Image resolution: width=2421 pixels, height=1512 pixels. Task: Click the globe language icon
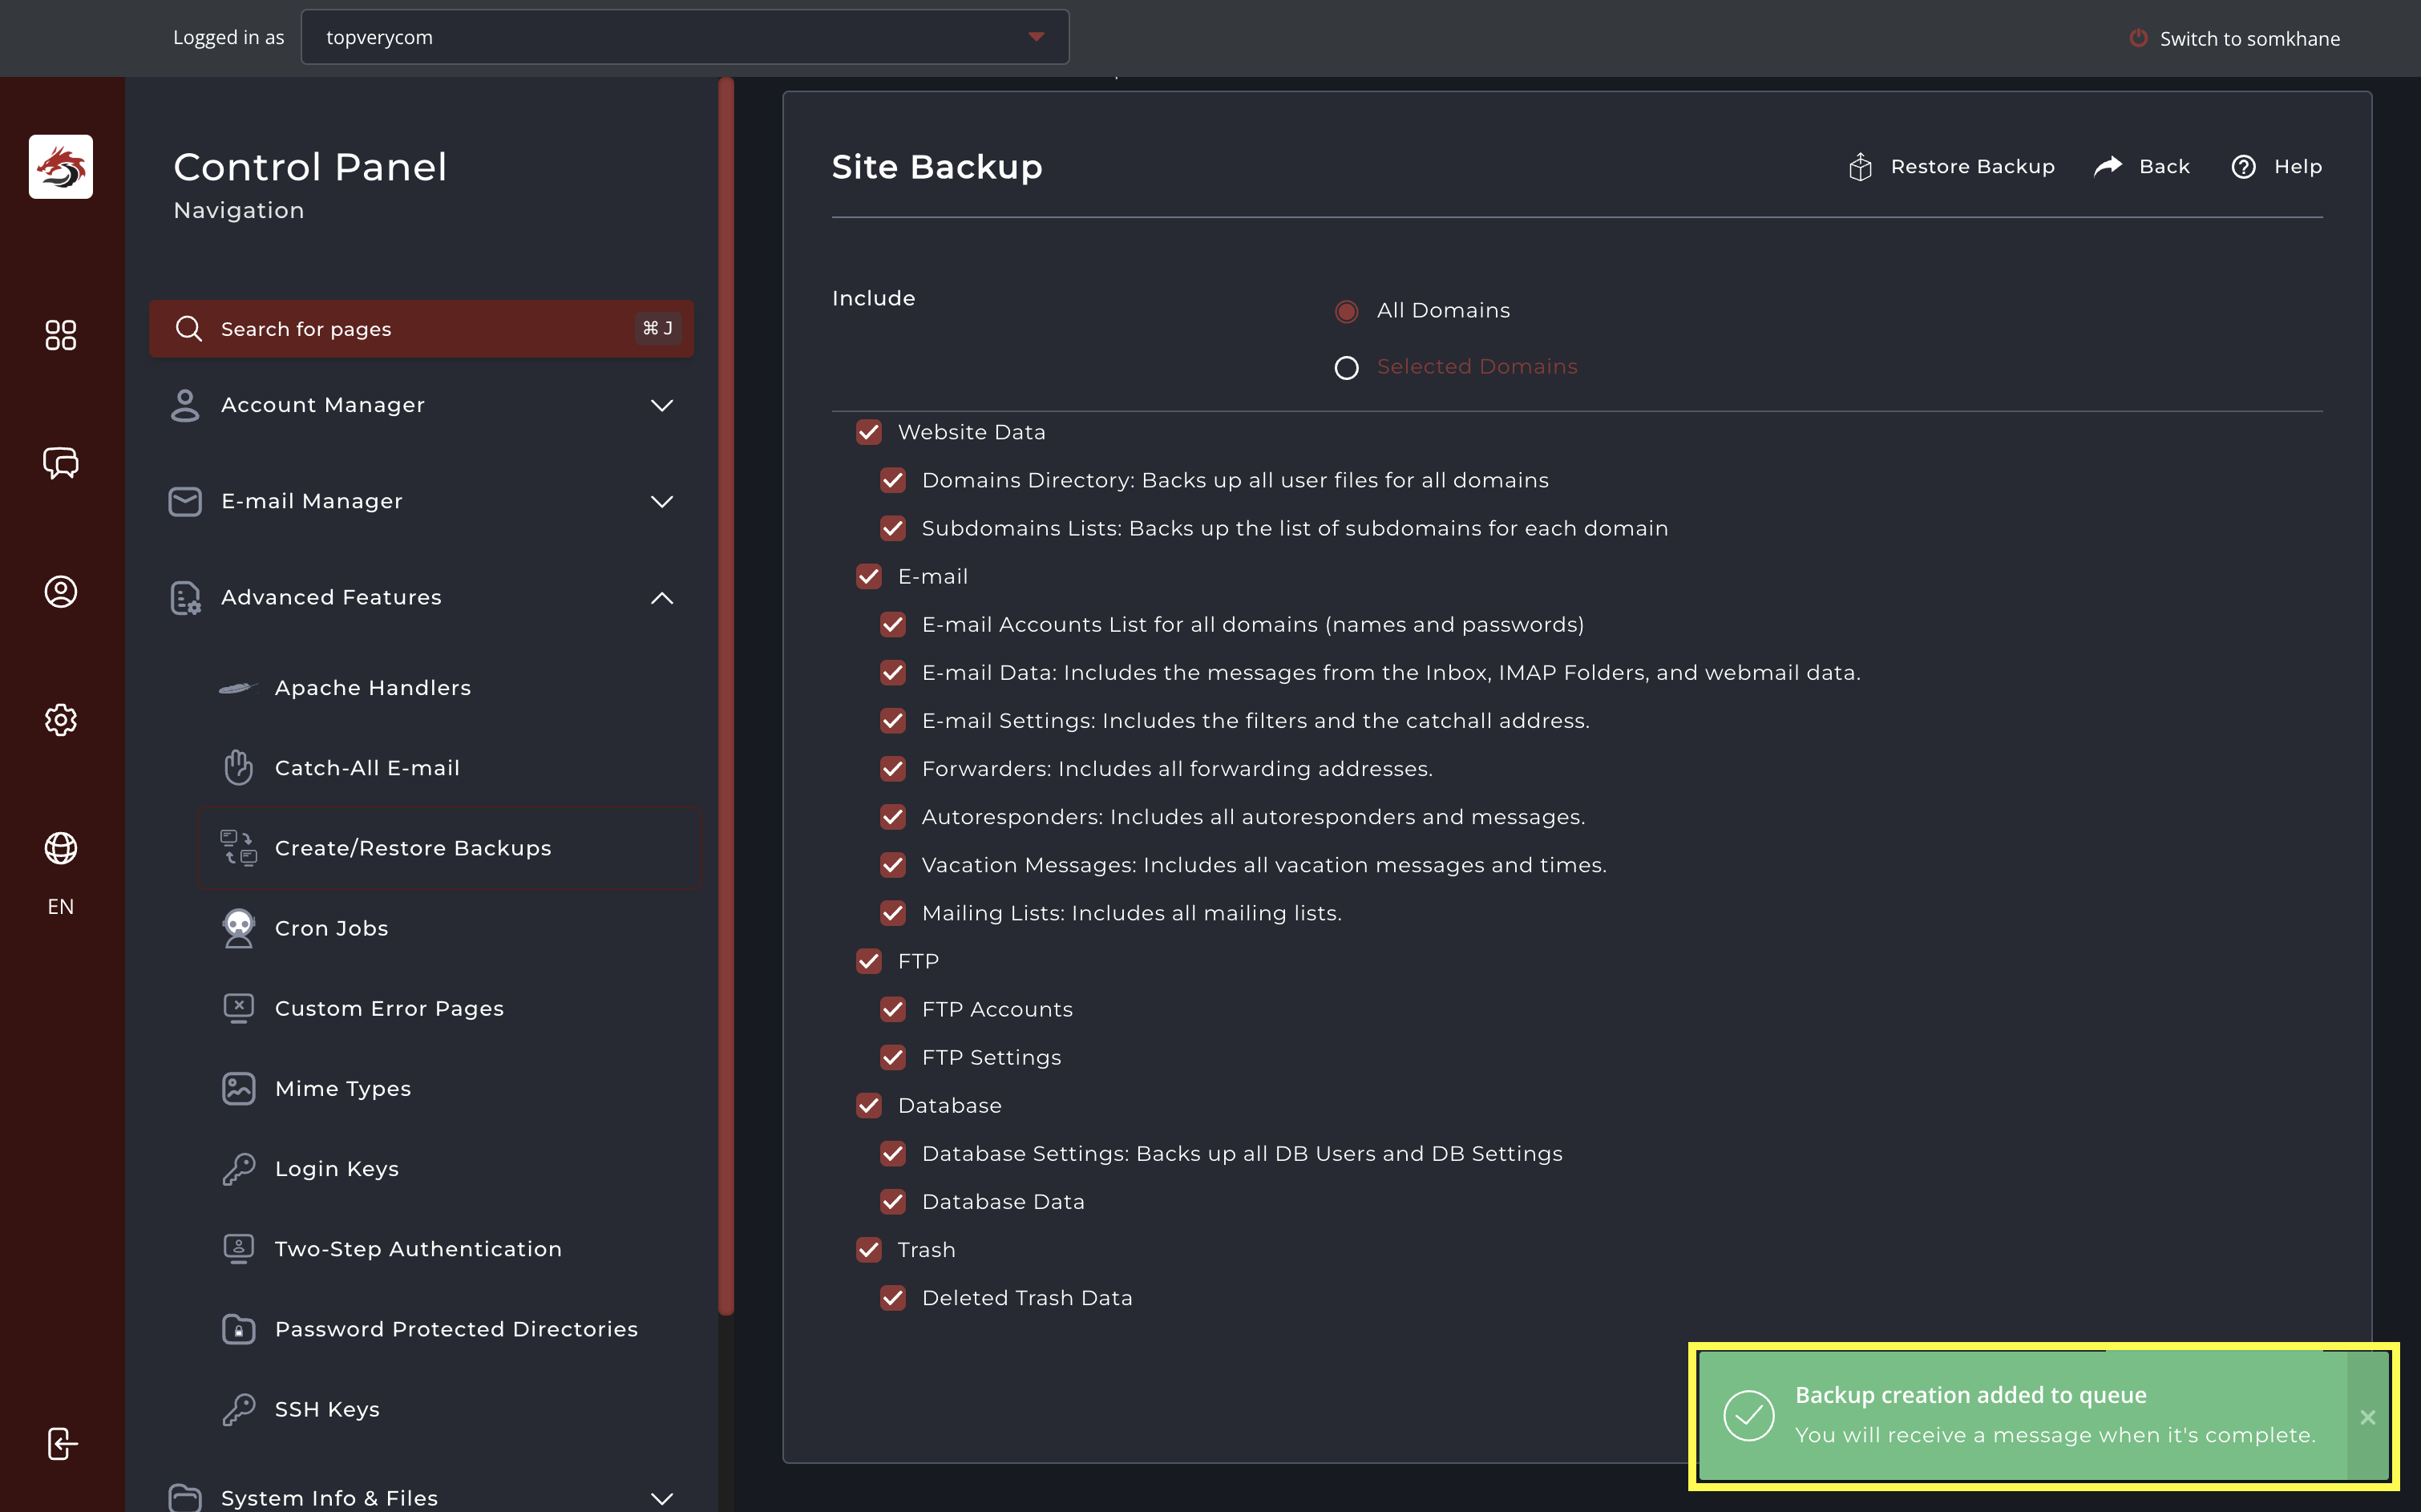(x=60, y=848)
